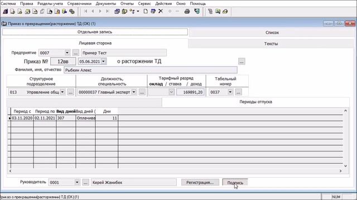Open the Сервис menu
Screen dimensions: 357x200
click(x=144, y=4)
